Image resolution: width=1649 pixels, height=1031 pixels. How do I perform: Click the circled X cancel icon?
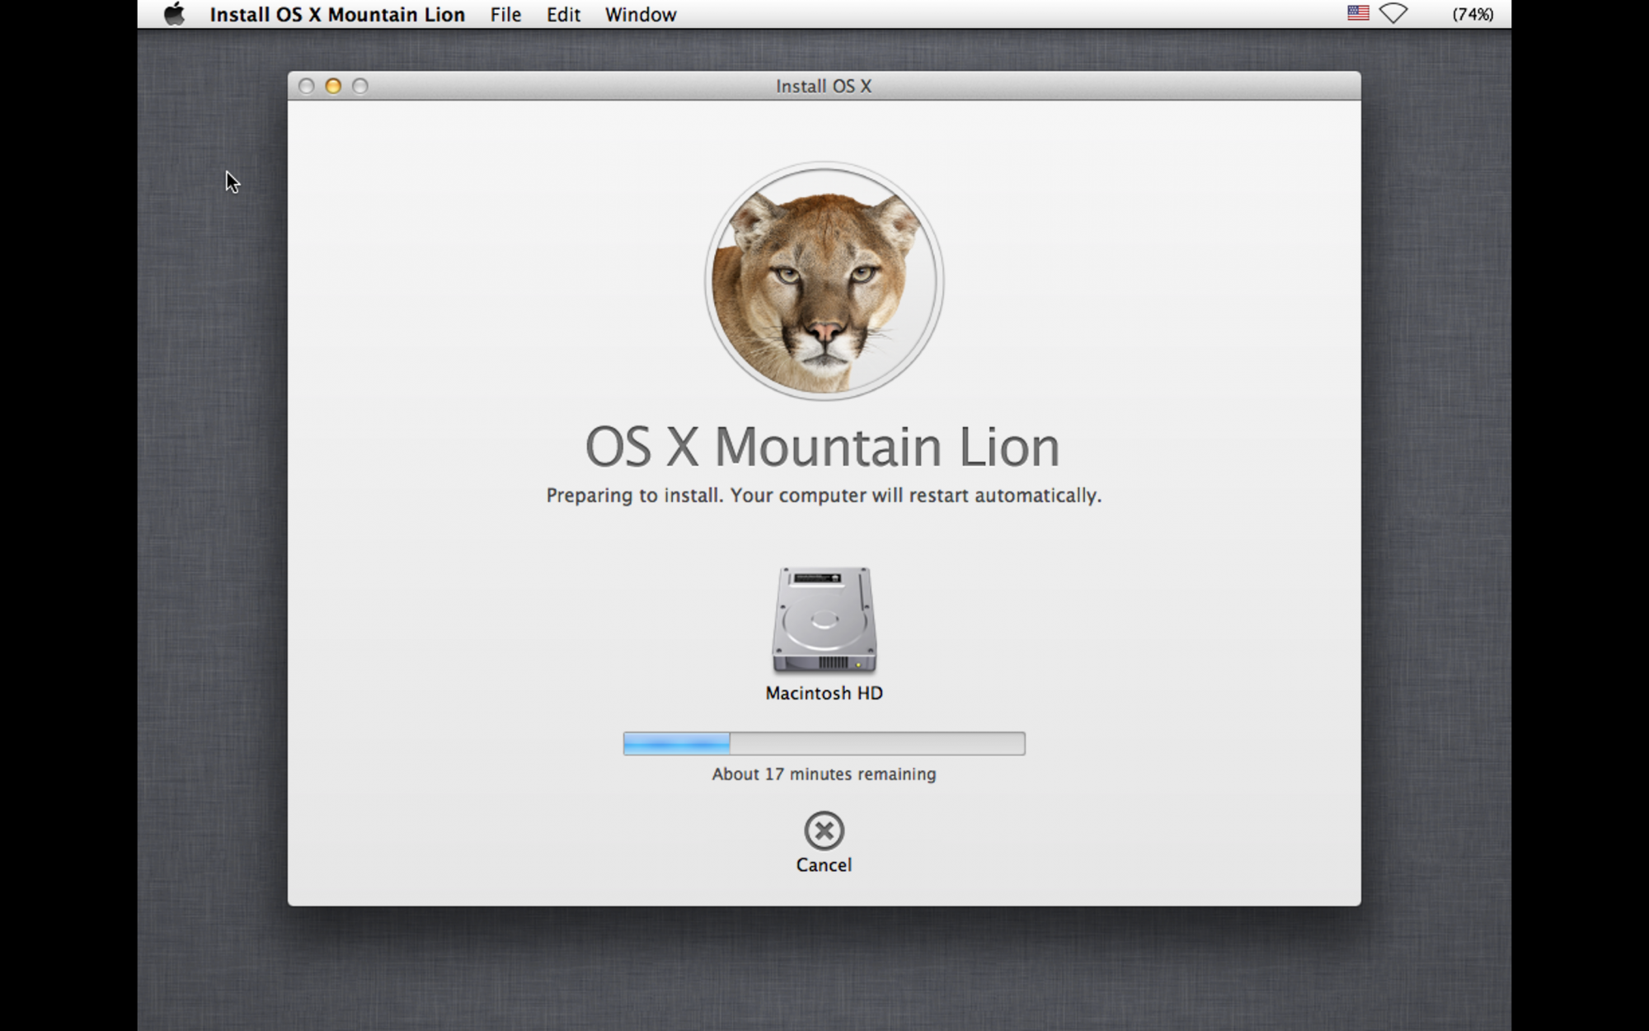[824, 830]
